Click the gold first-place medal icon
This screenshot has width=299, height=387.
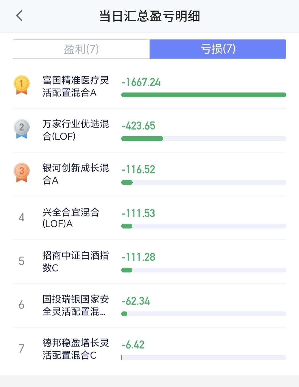(x=22, y=85)
